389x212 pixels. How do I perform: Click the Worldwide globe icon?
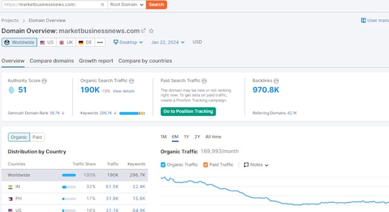[7, 42]
